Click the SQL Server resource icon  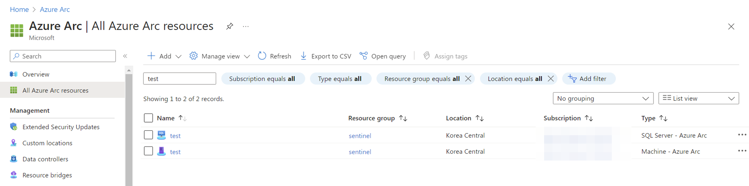coord(161,135)
